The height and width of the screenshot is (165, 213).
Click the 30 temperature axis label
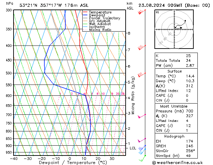pyautogui.click(x=112, y=159)
